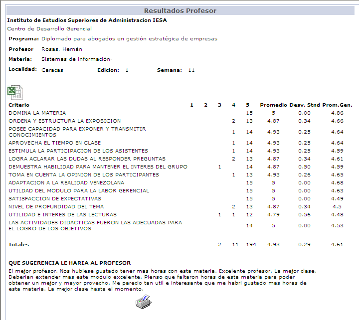Click ESTIMULA LA PARTICIPACION DE LOS ASISTENTES
Viewport: 359px width, 320px height.
[78, 151]
